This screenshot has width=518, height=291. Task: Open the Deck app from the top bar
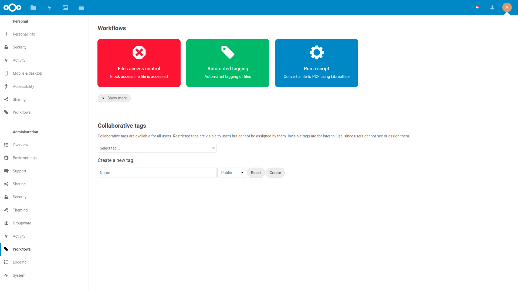pyautogui.click(x=81, y=8)
